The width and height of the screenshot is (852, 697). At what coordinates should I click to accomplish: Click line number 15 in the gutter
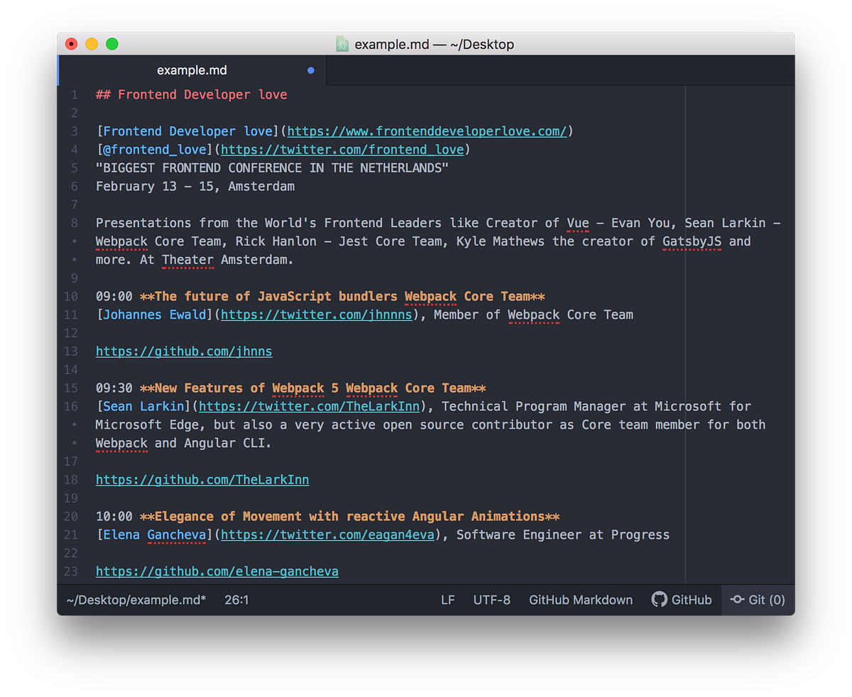click(70, 388)
